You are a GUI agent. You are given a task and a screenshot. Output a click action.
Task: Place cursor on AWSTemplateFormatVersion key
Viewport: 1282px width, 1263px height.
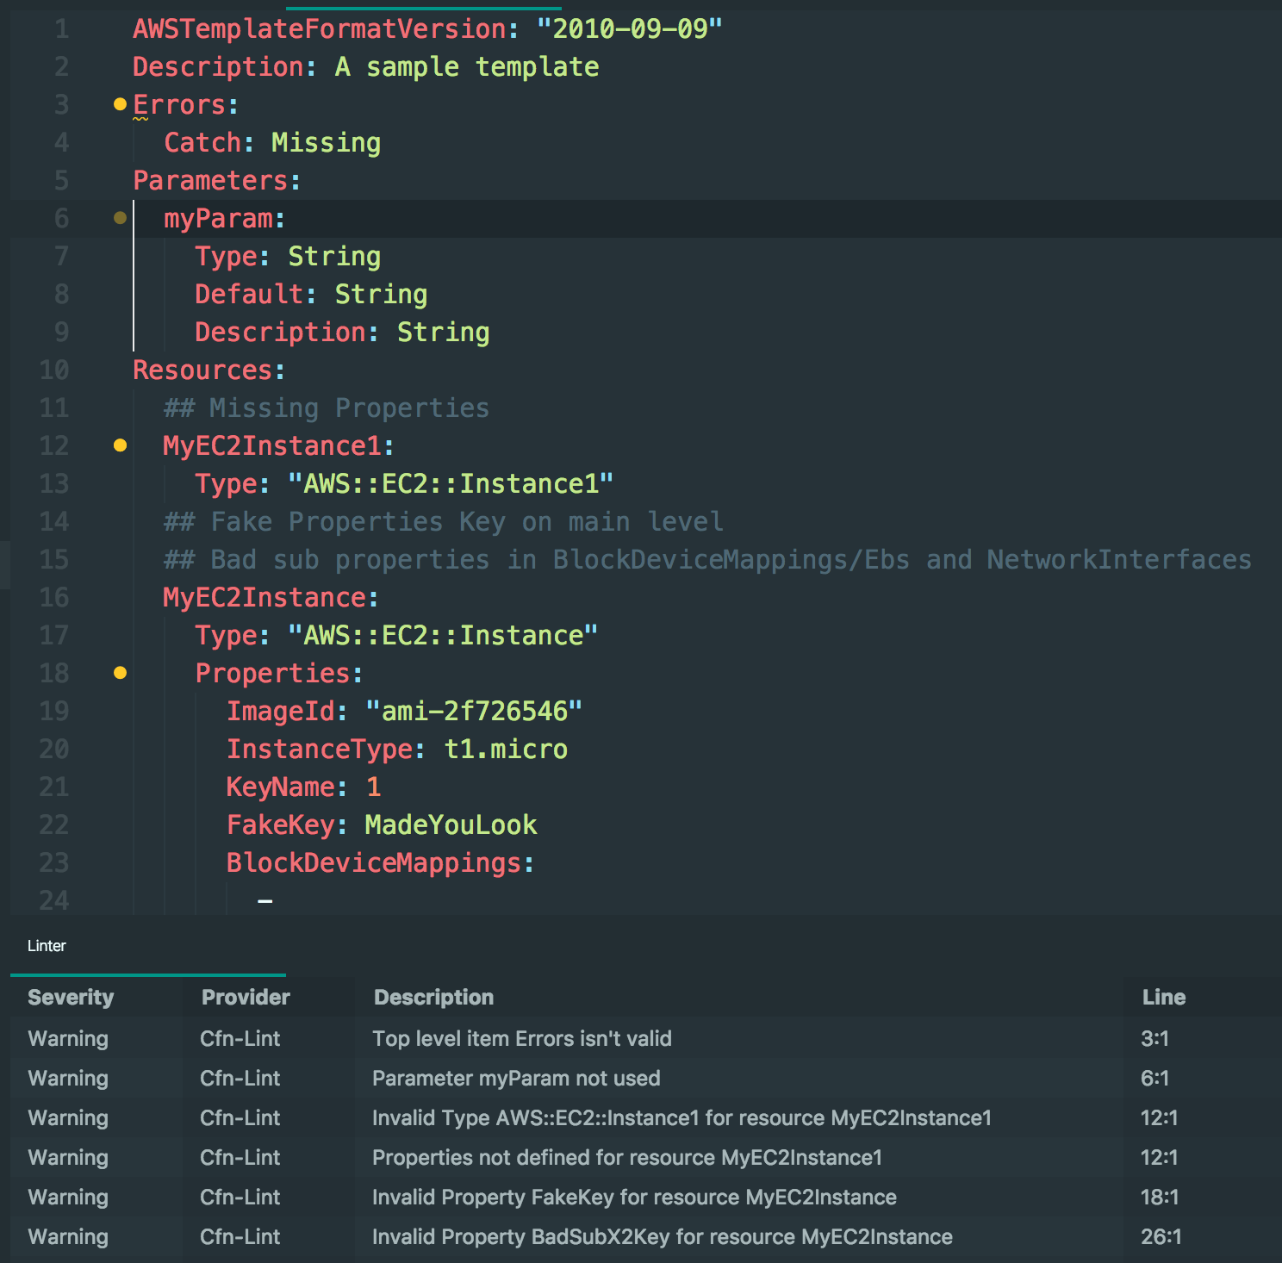click(320, 28)
